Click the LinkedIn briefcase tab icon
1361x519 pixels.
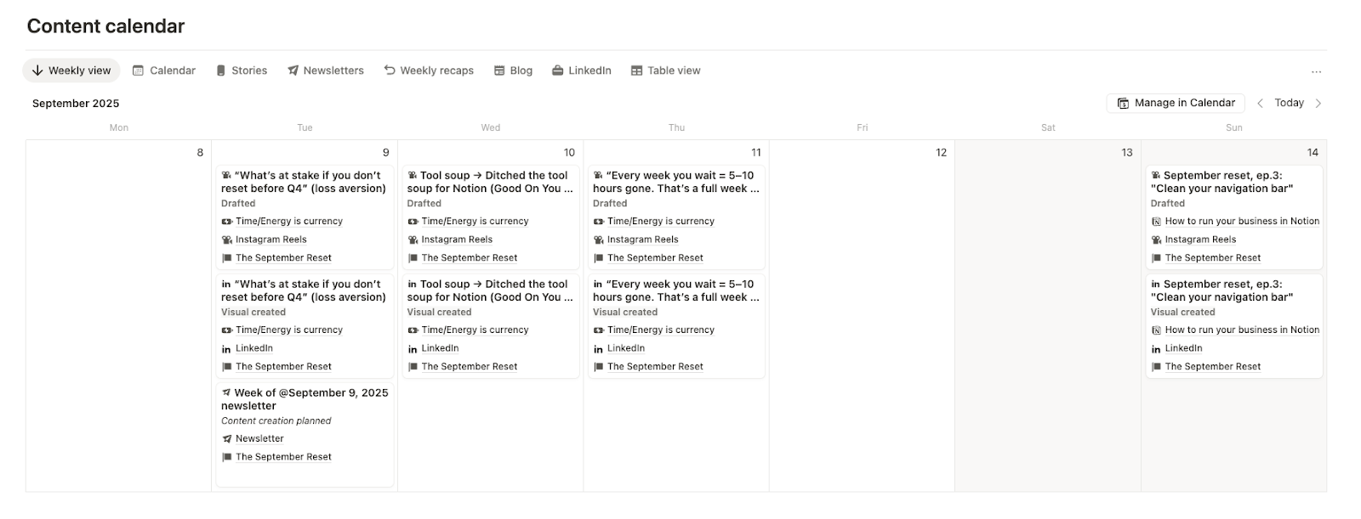pos(557,71)
